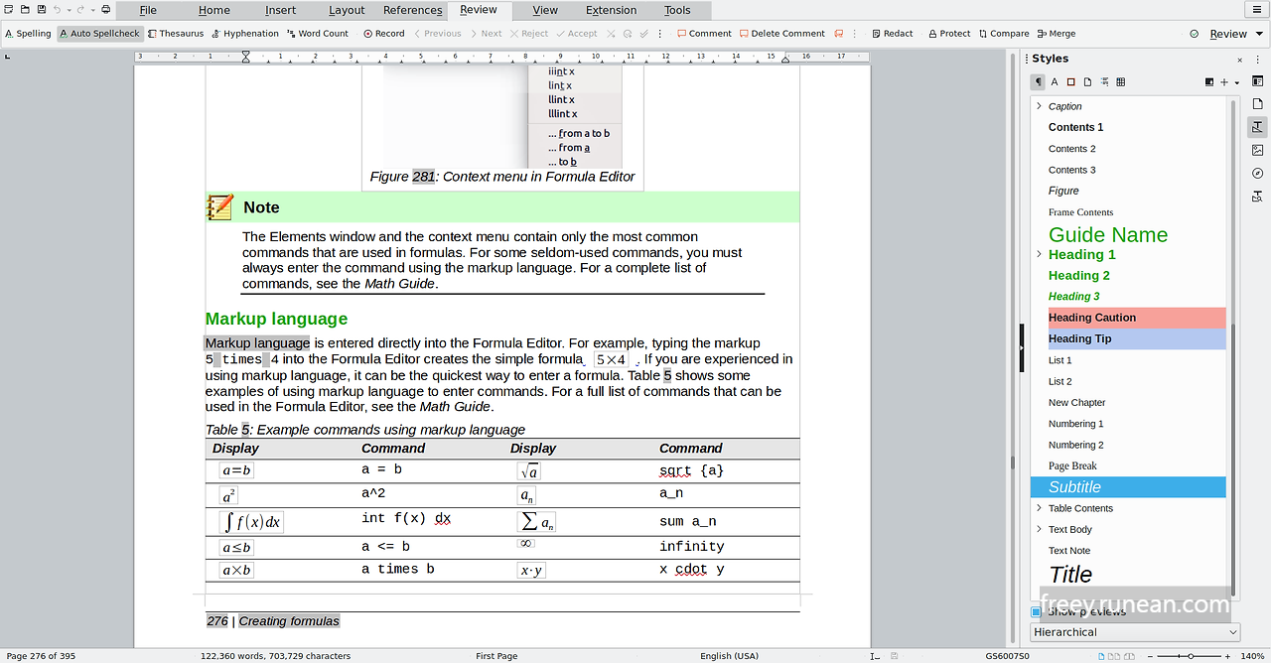Open the Tools menu
Image resolution: width=1271 pixels, height=663 pixels.
click(678, 10)
